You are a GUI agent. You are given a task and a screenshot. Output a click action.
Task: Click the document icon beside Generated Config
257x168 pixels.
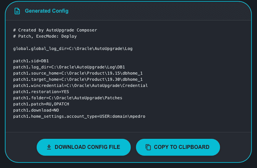(17, 11)
